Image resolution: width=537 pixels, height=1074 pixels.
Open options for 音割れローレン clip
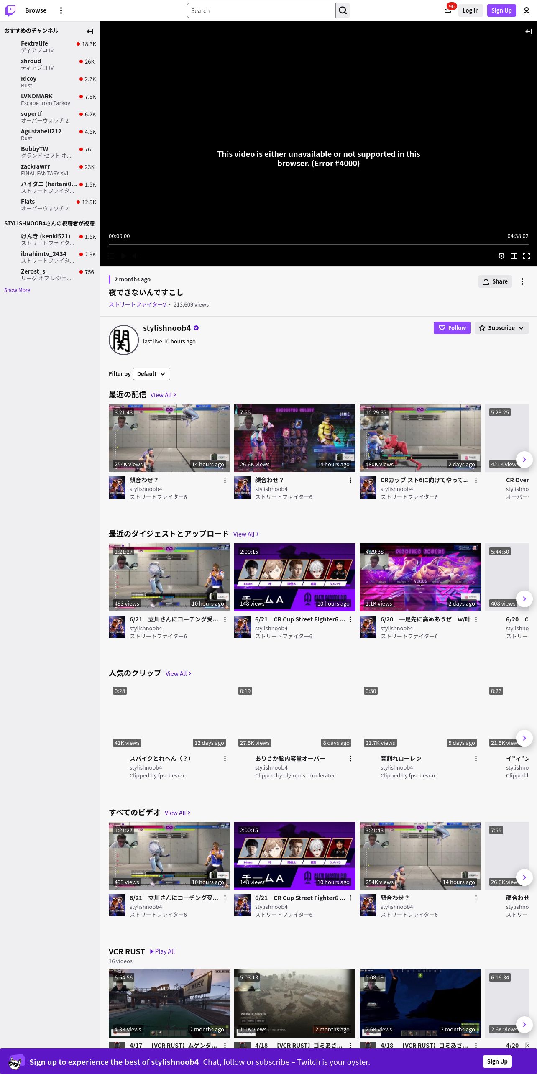click(x=476, y=759)
